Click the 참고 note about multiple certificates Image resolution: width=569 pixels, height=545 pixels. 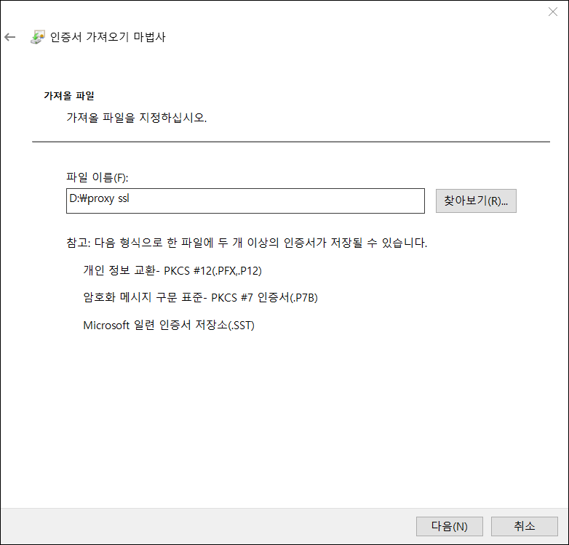pyautogui.click(x=247, y=243)
